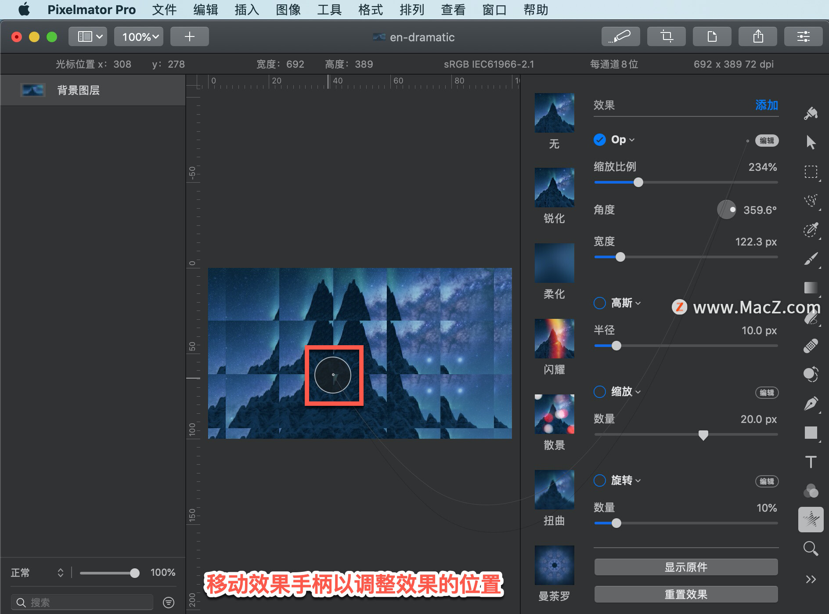Select the highlighted Effects tool

click(811, 520)
